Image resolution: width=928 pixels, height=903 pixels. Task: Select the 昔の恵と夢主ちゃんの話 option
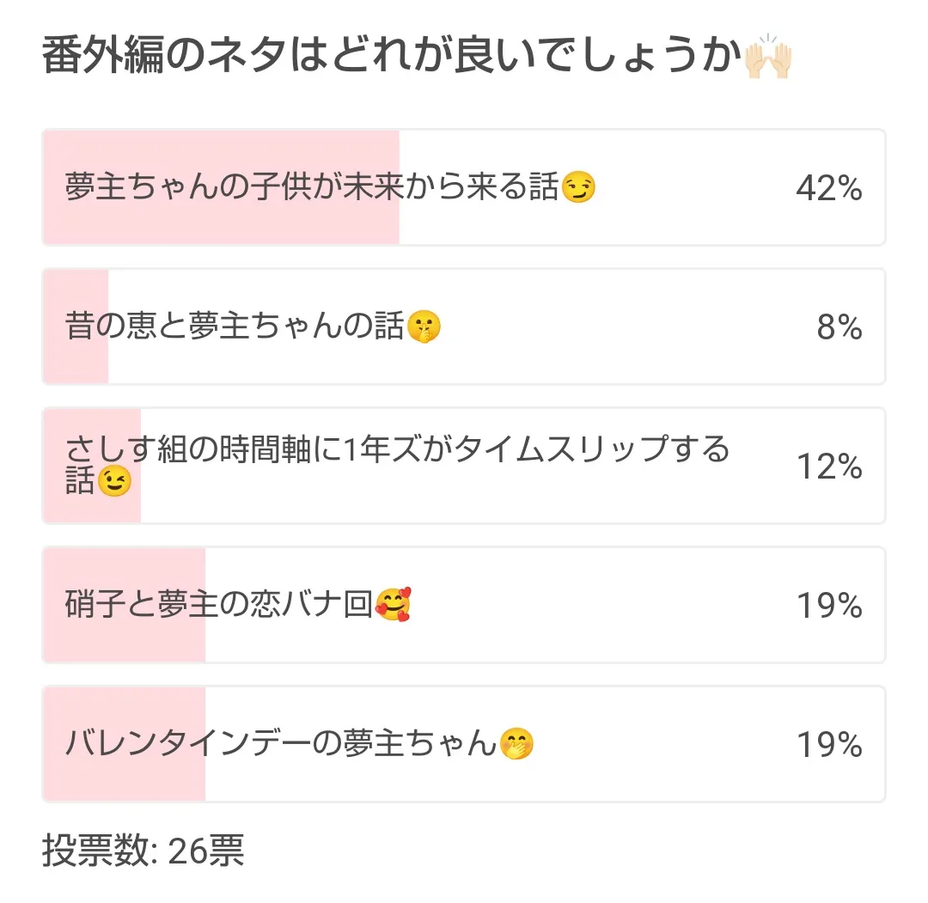pyautogui.click(x=234, y=327)
